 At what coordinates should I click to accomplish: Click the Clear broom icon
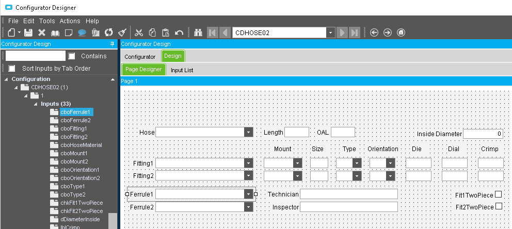122,32
